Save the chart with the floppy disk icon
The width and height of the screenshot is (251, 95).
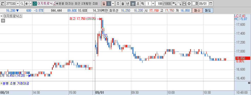(x=184, y=3)
